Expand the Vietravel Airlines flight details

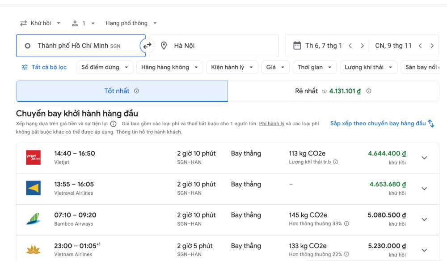click(424, 188)
